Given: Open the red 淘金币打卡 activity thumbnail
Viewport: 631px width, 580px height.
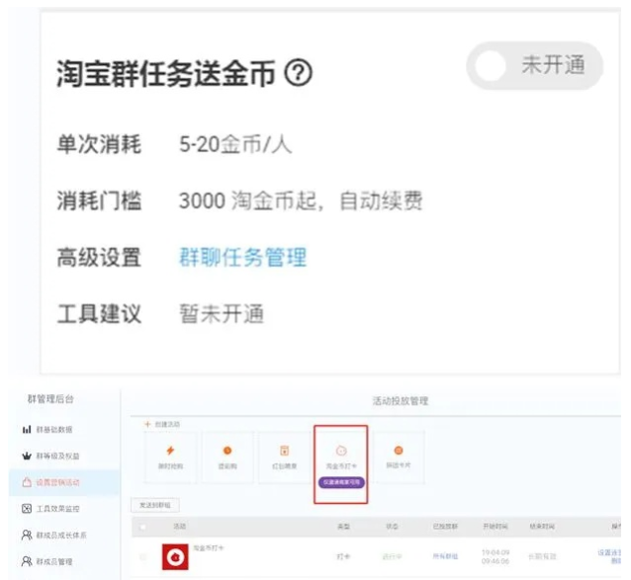Looking at the screenshot, I should pyautogui.click(x=175, y=557).
